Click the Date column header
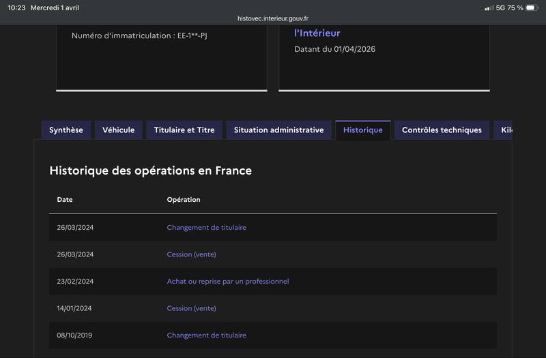The image size is (546, 358). coord(65,200)
